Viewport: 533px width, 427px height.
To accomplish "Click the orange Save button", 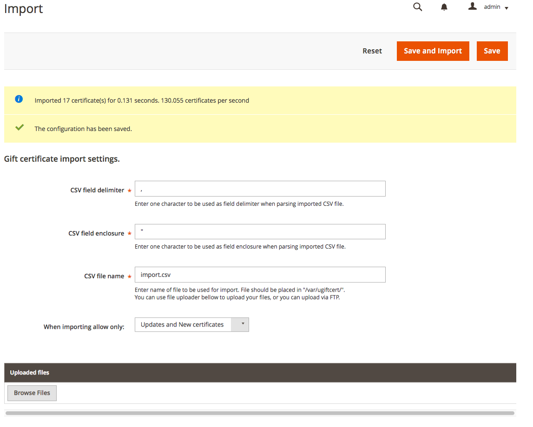I will (x=492, y=51).
